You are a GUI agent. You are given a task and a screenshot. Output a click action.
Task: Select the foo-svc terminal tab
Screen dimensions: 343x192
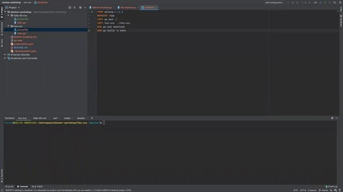[22, 118]
